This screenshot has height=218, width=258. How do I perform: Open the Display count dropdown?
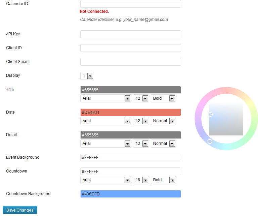[x=87, y=76]
